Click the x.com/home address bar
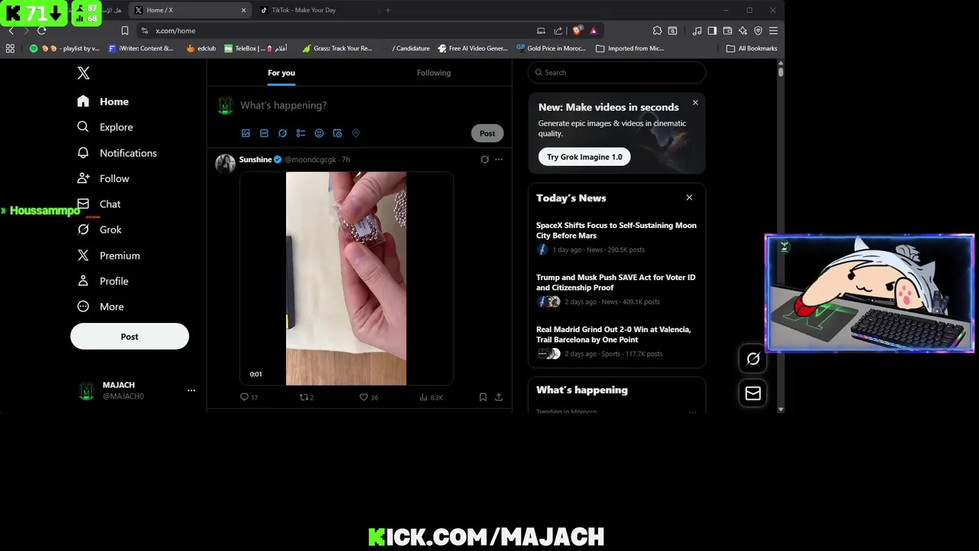979x551 pixels. [337, 31]
